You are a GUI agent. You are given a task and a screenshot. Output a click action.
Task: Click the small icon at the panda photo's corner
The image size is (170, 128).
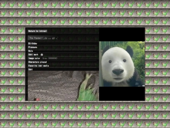[x=144, y=86]
